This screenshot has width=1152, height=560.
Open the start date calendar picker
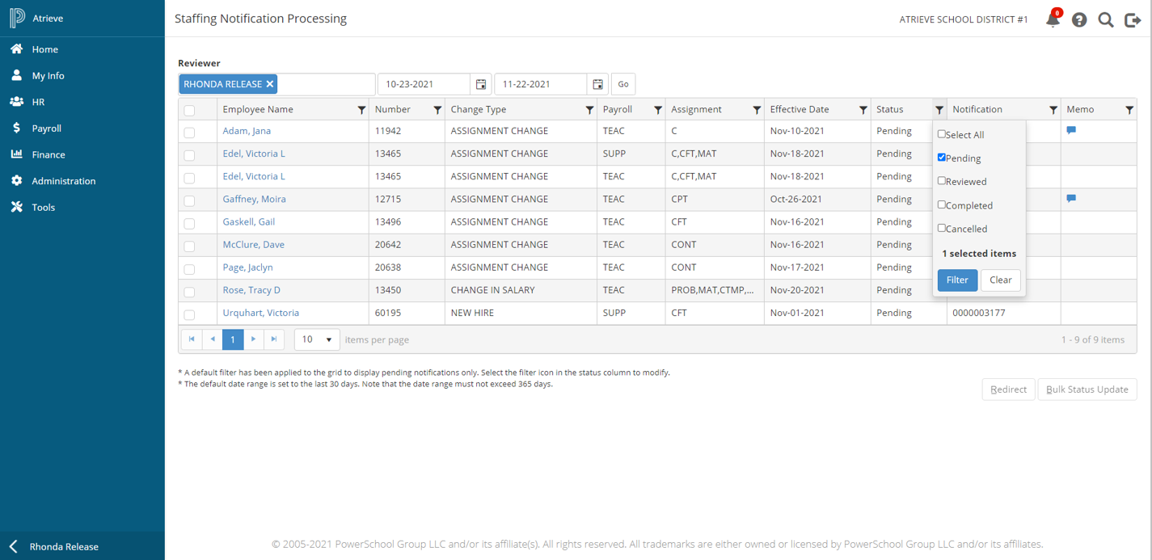(x=481, y=84)
